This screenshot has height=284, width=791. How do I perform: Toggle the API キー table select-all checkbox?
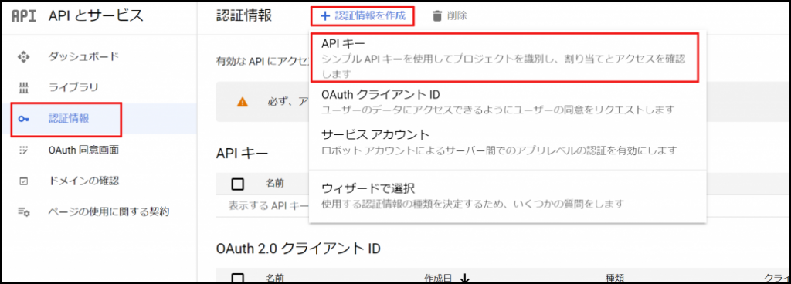(x=238, y=184)
